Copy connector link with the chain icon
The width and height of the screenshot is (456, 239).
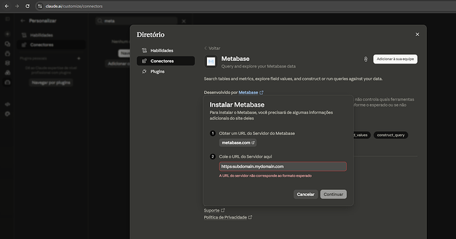[x=365, y=59]
